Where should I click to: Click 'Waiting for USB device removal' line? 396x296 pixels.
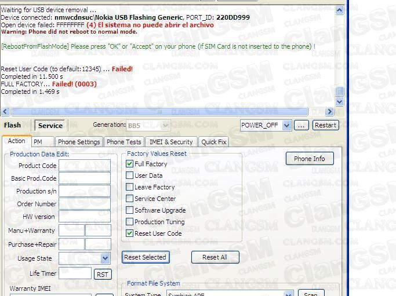pyautogui.click(x=49, y=10)
